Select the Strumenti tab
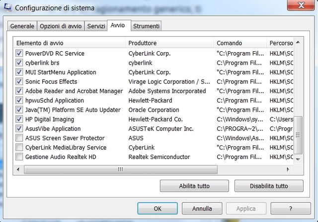Viewport: 318px width, 222px height. pyautogui.click(x=147, y=26)
